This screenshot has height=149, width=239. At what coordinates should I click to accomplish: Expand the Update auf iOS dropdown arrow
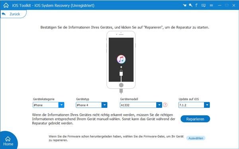[207, 105]
